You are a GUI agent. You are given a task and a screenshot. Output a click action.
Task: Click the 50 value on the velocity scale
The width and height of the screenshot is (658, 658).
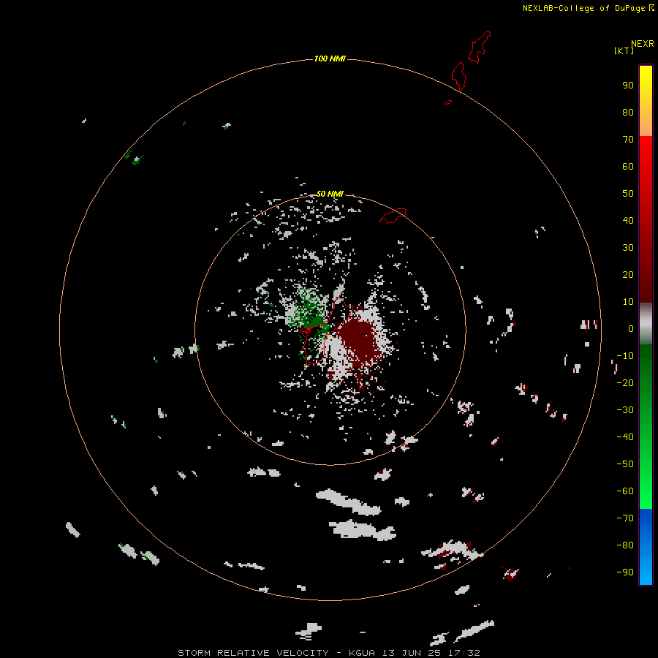point(628,194)
